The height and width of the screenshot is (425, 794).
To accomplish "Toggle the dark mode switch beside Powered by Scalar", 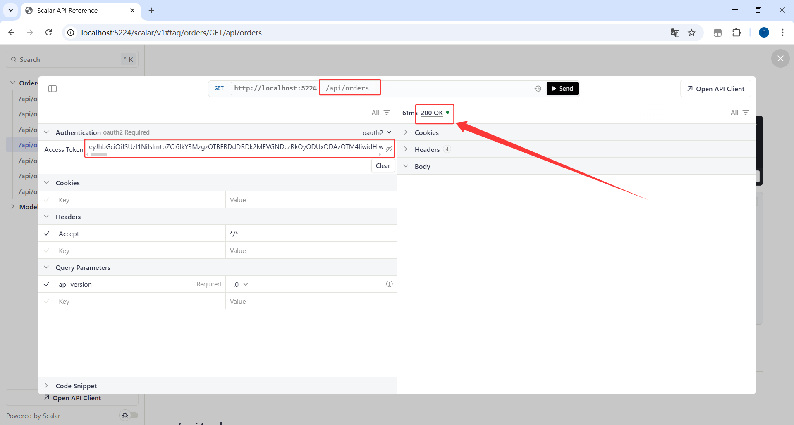I will pos(129,416).
